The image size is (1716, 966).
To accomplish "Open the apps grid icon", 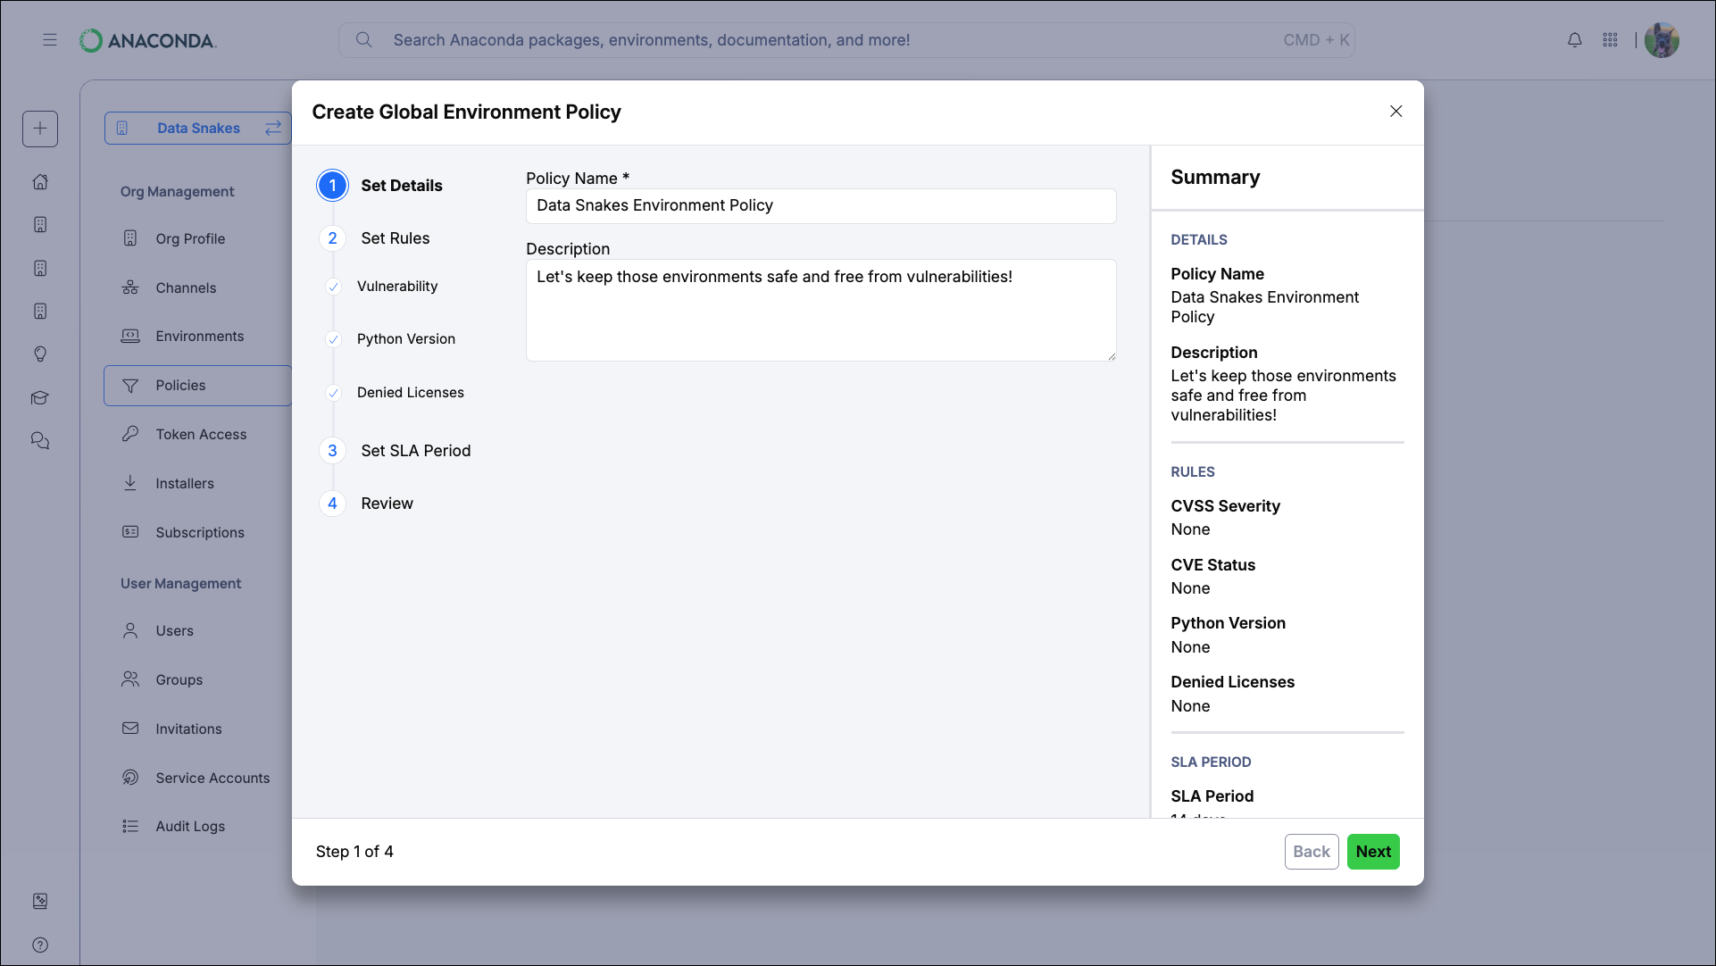I will click(1611, 40).
